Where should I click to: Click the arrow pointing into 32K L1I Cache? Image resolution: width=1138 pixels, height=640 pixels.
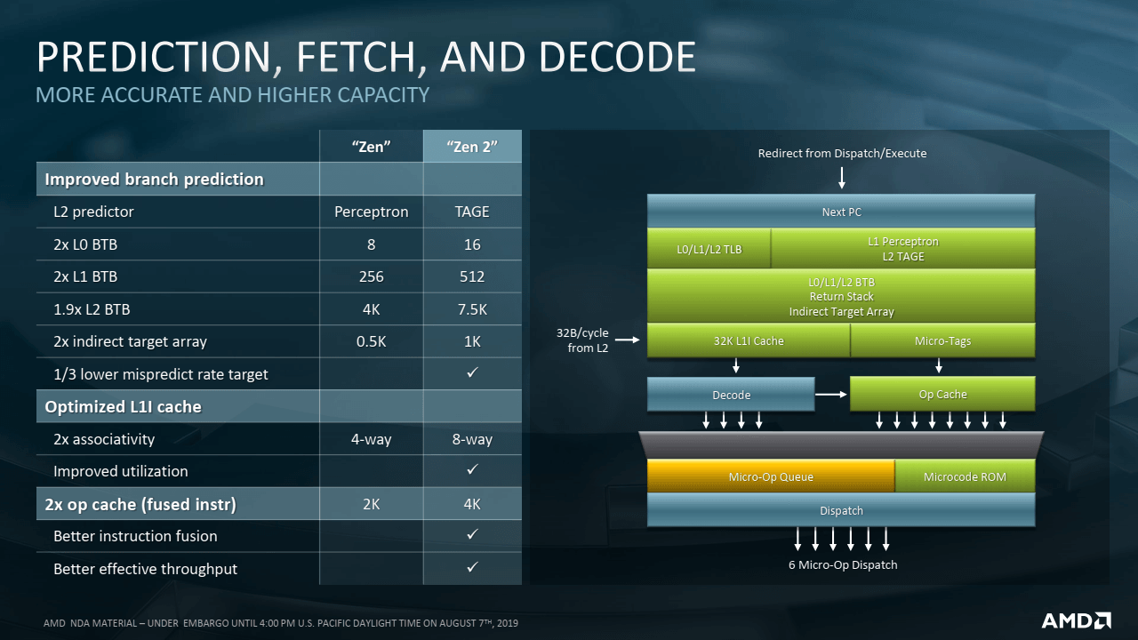pos(627,340)
